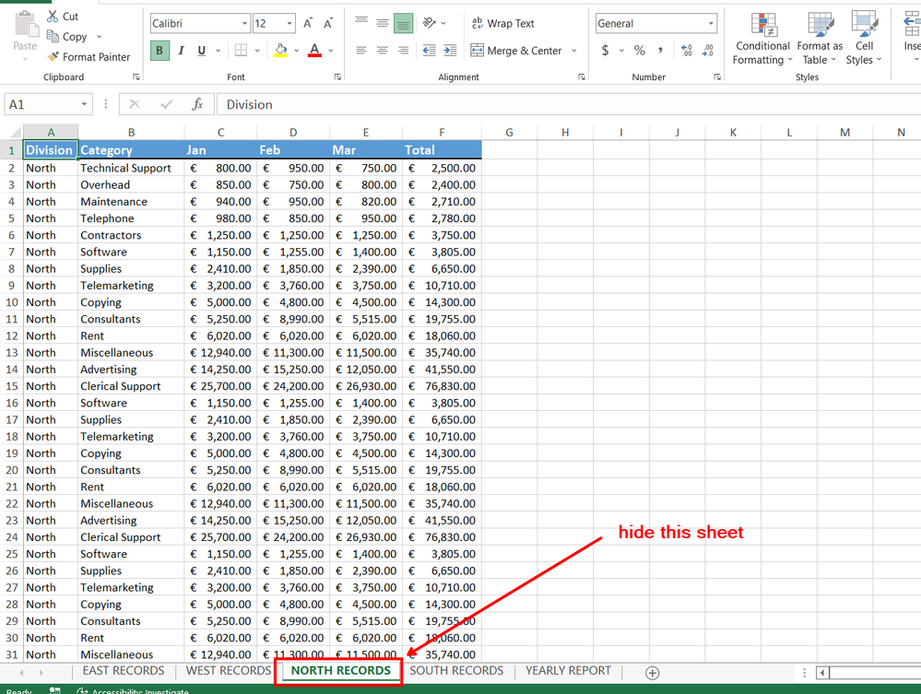Expand font color options arrow
Image resolution: width=921 pixels, height=694 pixels.
[331, 51]
